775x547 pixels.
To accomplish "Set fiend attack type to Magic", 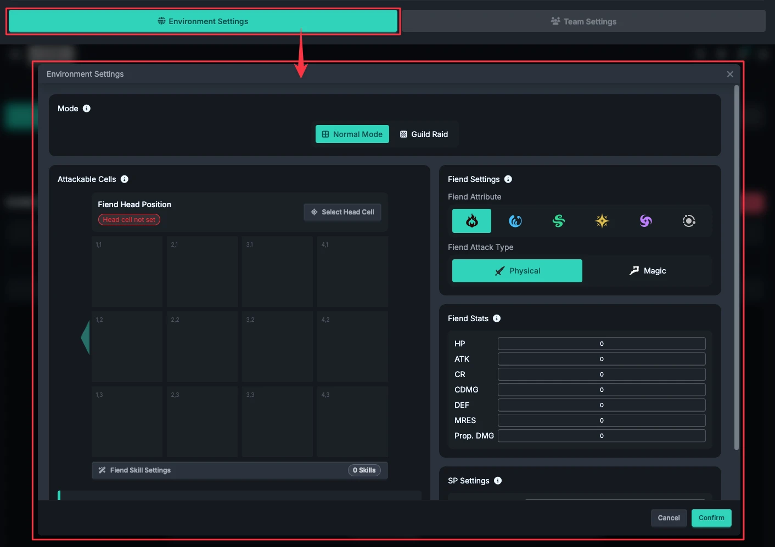I will tap(647, 271).
